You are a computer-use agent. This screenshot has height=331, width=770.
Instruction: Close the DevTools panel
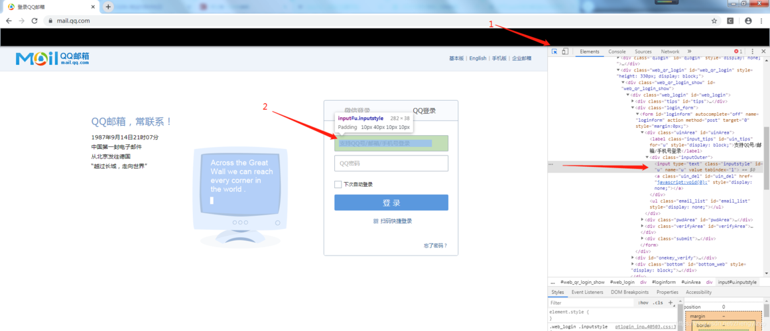763,52
